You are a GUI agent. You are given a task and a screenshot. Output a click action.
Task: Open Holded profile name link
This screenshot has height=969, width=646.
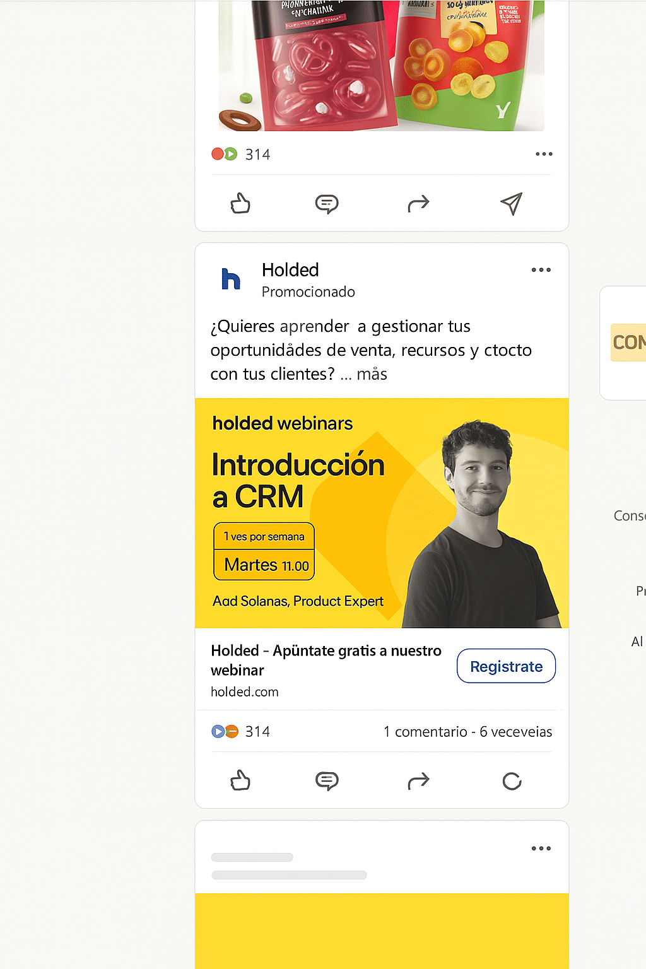coord(290,270)
